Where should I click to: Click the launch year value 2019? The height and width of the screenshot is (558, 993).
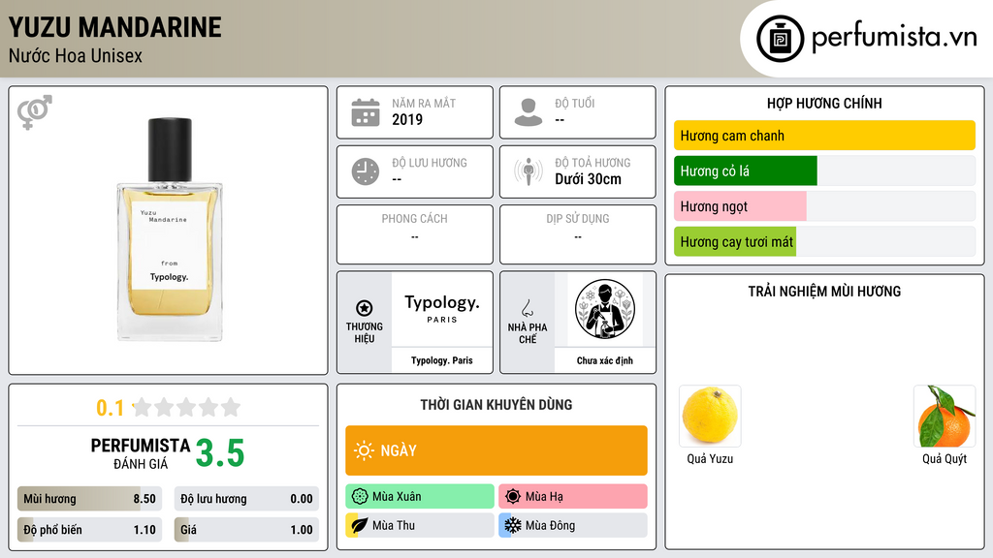tap(407, 119)
